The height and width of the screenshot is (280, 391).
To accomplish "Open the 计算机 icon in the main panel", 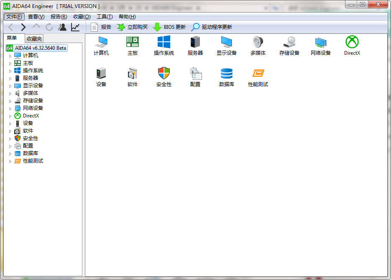I will 101,46.
